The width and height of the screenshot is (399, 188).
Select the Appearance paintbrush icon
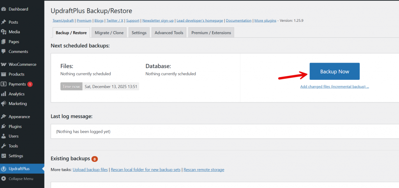[x=4, y=117]
